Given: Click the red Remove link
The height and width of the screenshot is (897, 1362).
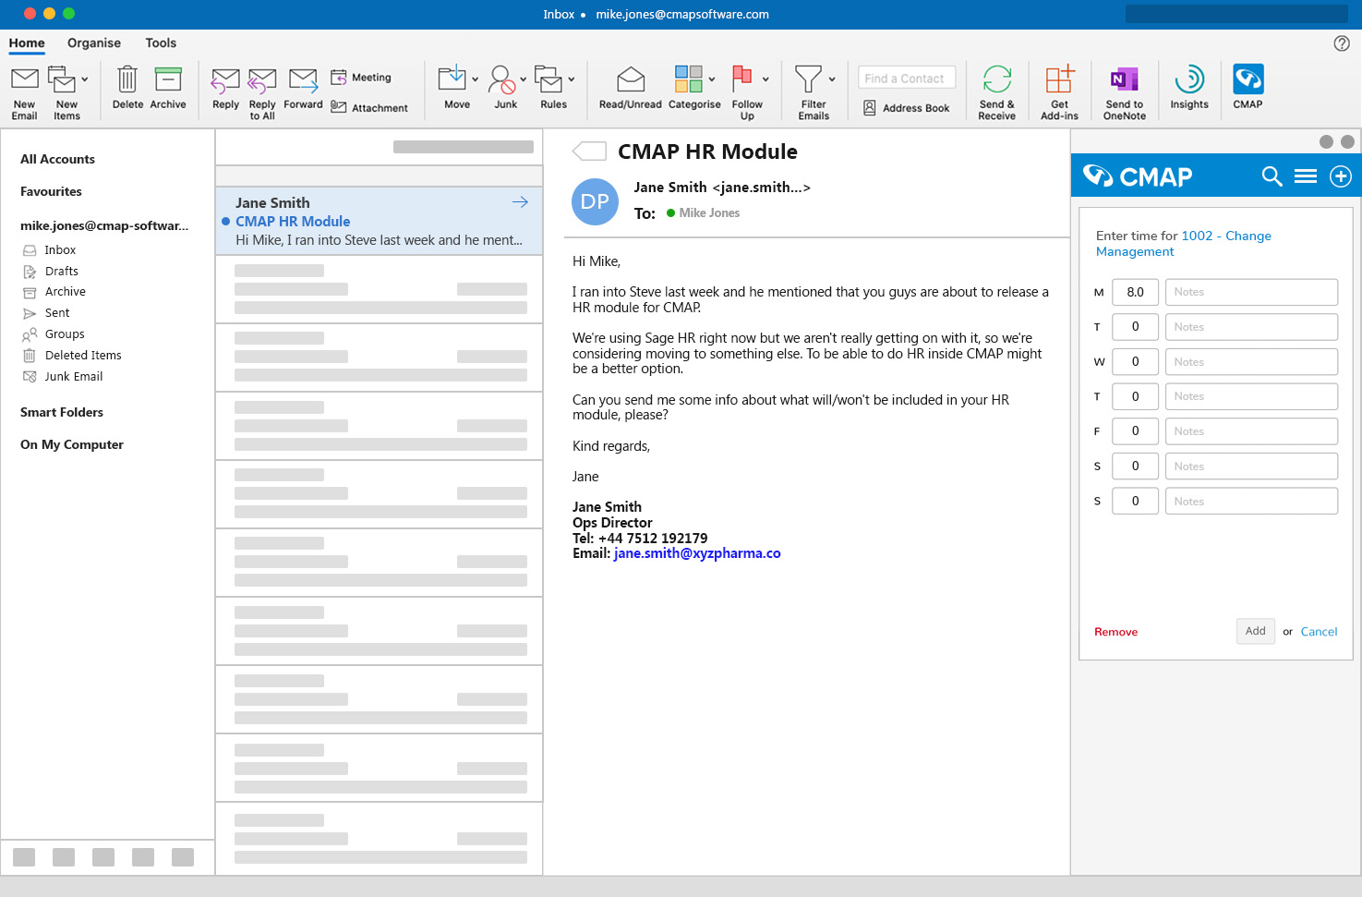Looking at the screenshot, I should click(x=1115, y=632).
